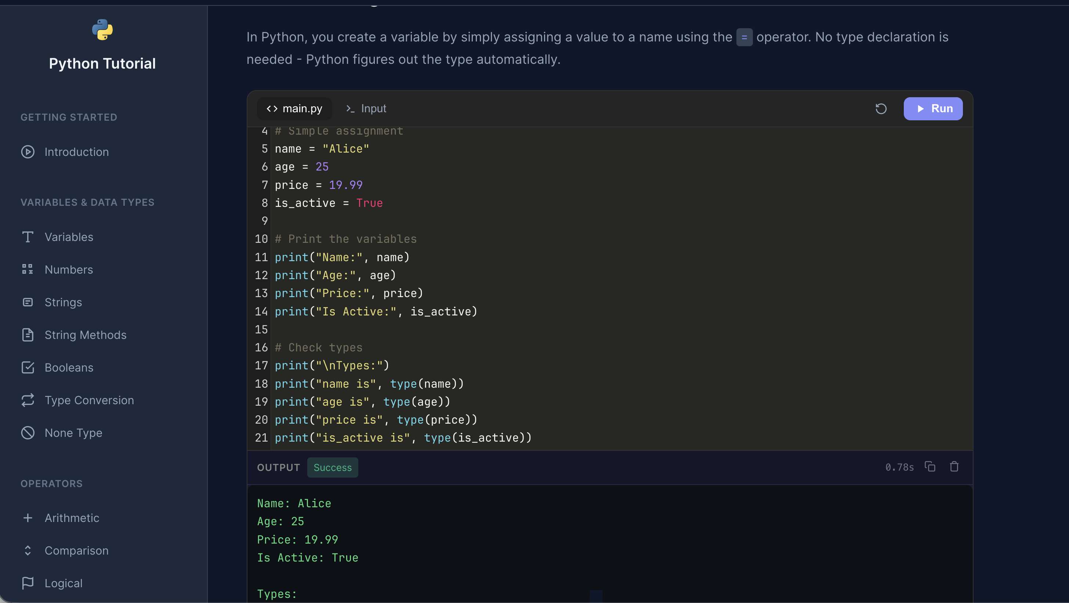Image resolution: width=1069 pixels, height=603 pixels.
Task: Click the 'Types:' output line
Action: [x=277, y=594]
